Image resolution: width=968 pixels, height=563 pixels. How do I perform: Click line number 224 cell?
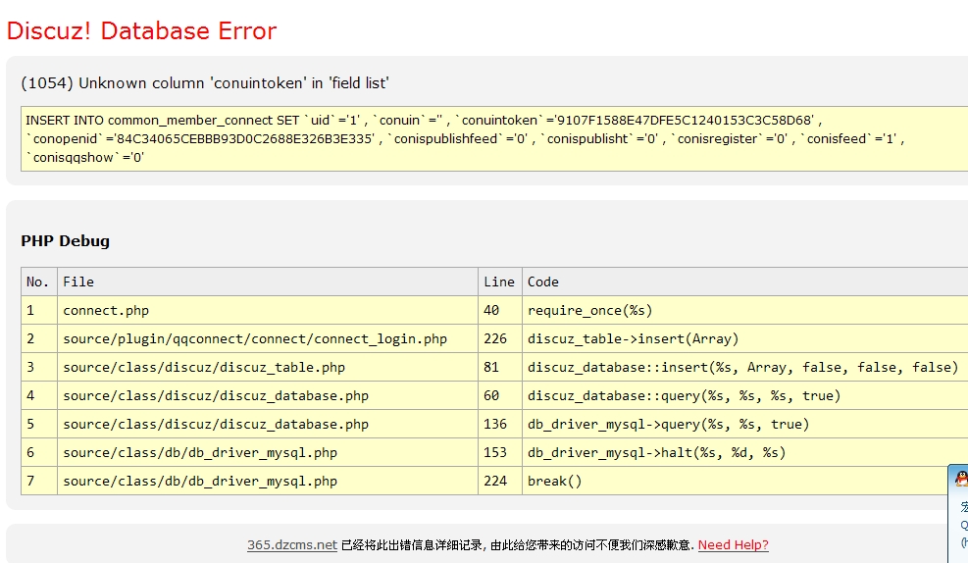tap(499, 481)
